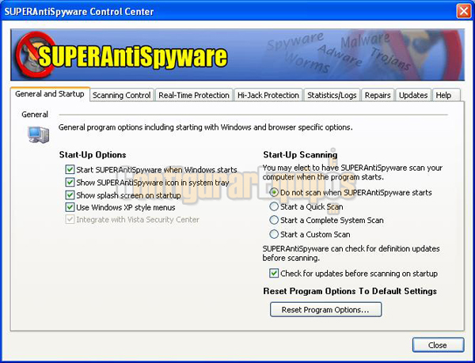
Task: Click the Close button
Action: click(438, 345)
